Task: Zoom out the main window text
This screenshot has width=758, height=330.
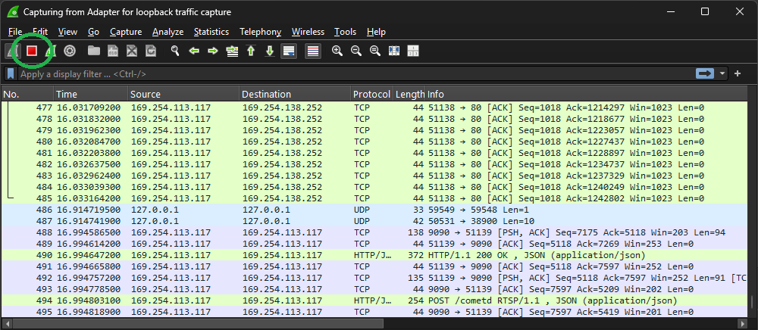Action: click(356, 51)
